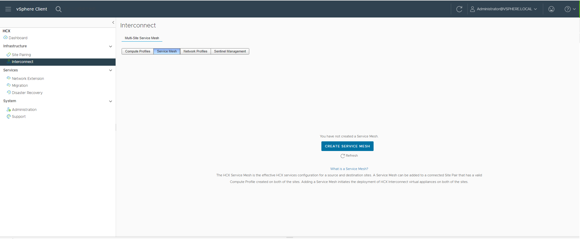Image resolution: width=580 pixels, height=239 pixels.
Task: Click the Network Extension icon
Action: 9,78
